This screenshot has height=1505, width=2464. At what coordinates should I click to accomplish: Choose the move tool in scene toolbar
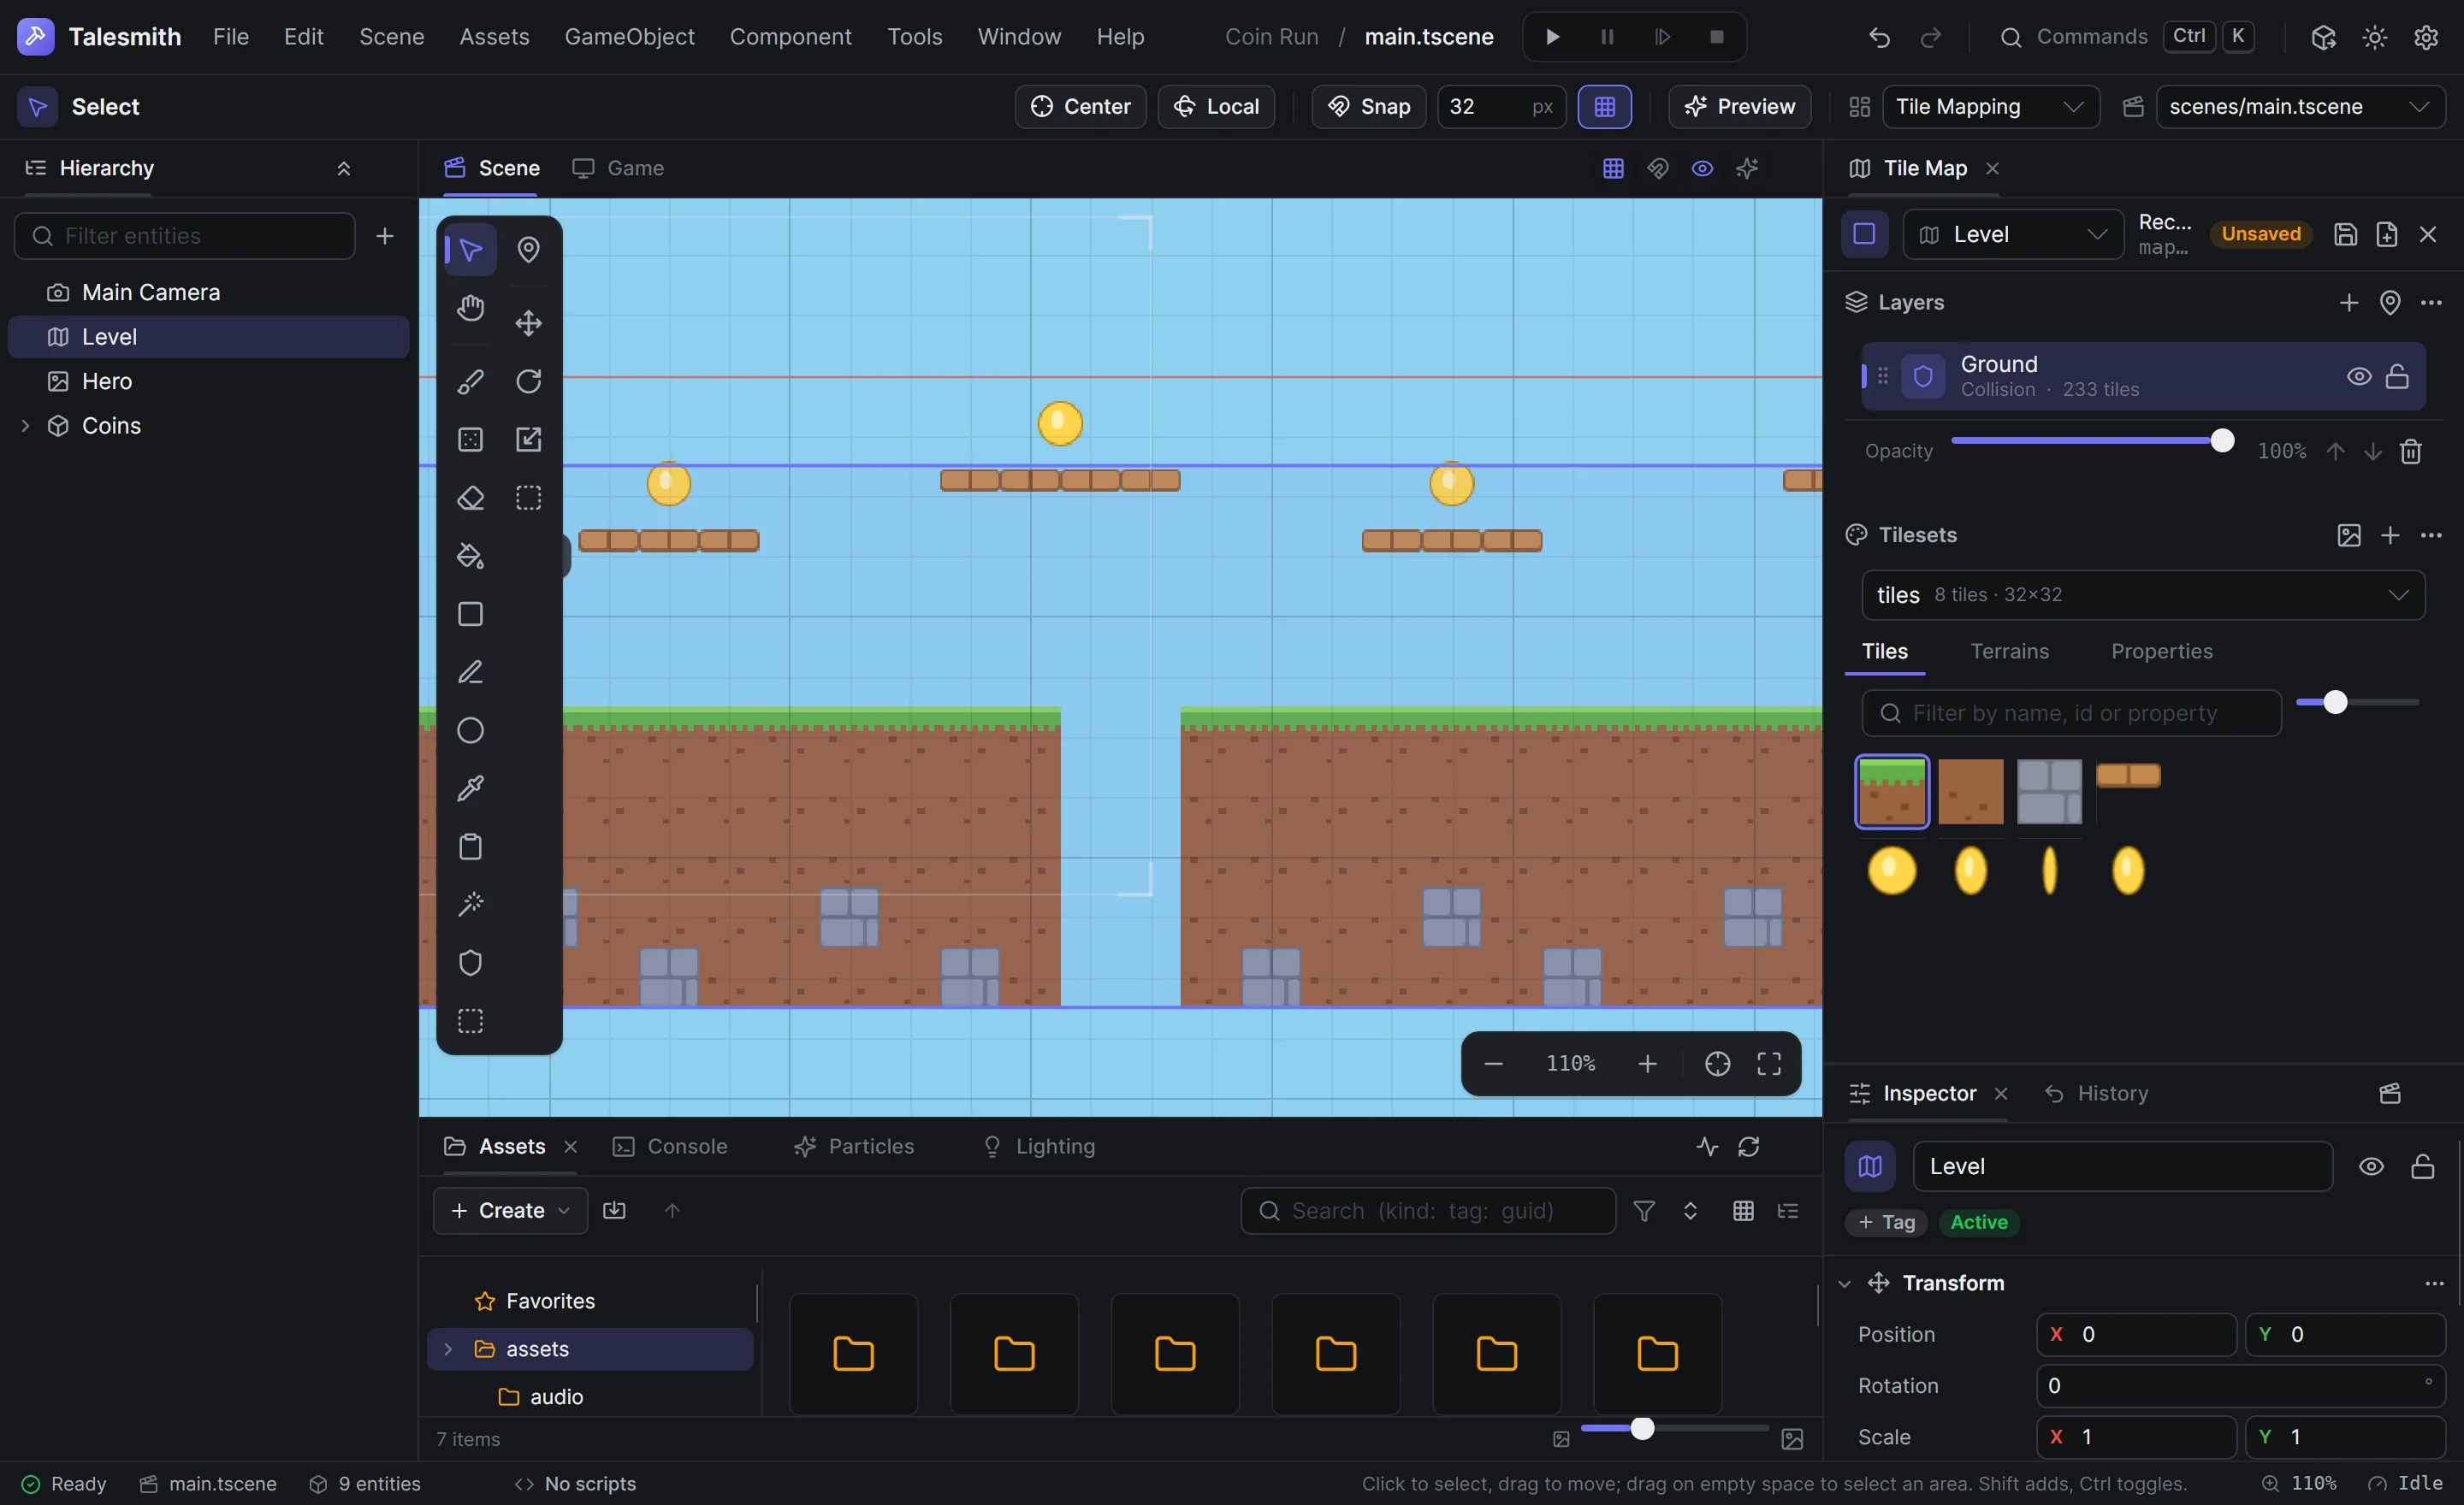[x=528, y=322]
